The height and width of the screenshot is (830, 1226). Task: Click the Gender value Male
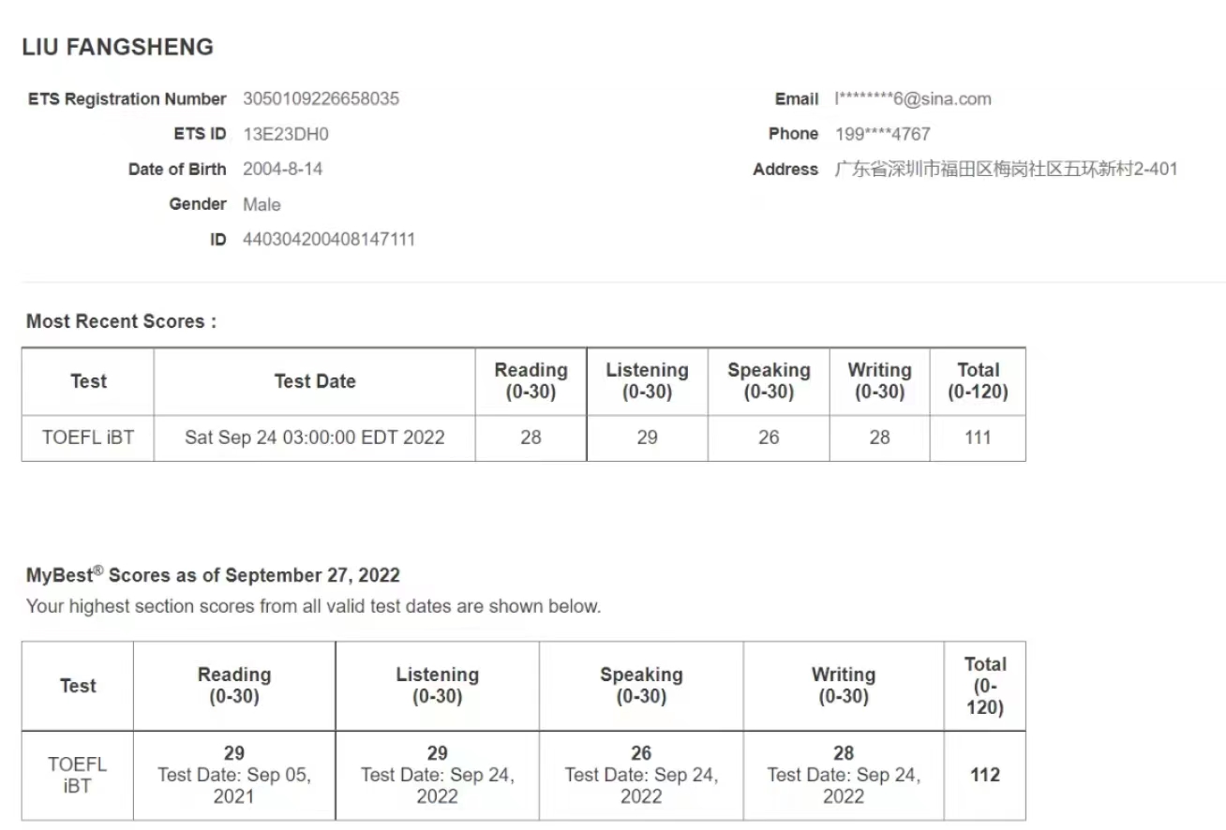262,204
